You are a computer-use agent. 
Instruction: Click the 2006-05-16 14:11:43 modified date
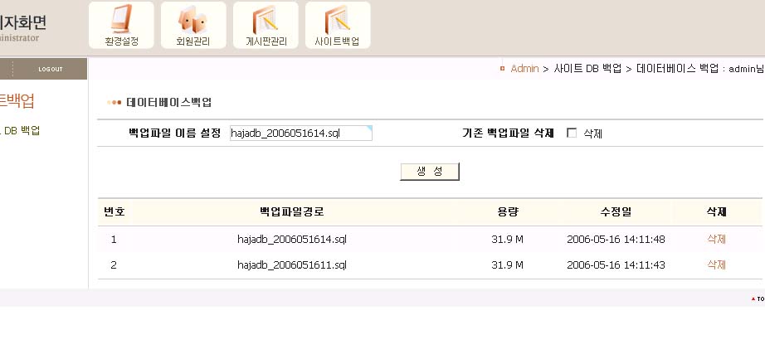[x=616, y=265]
